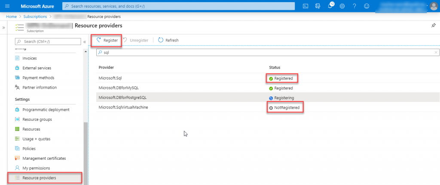Clear the sql filter text
The width and height of the screenshot is (440, 185).
(x=436, y=52)
